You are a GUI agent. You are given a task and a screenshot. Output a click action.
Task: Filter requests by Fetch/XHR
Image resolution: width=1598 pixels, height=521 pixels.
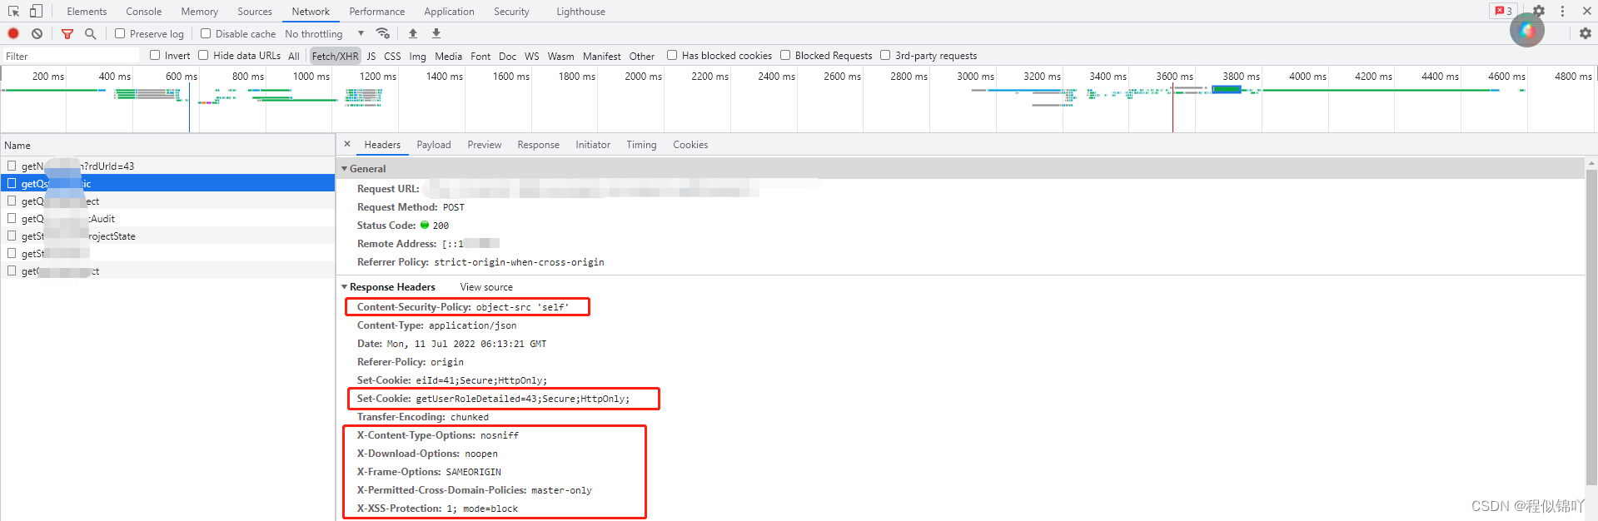(x=335, y=56)
